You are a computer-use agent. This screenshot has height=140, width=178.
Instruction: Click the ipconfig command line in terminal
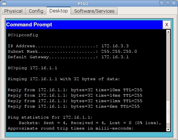(x=23, y=35)
